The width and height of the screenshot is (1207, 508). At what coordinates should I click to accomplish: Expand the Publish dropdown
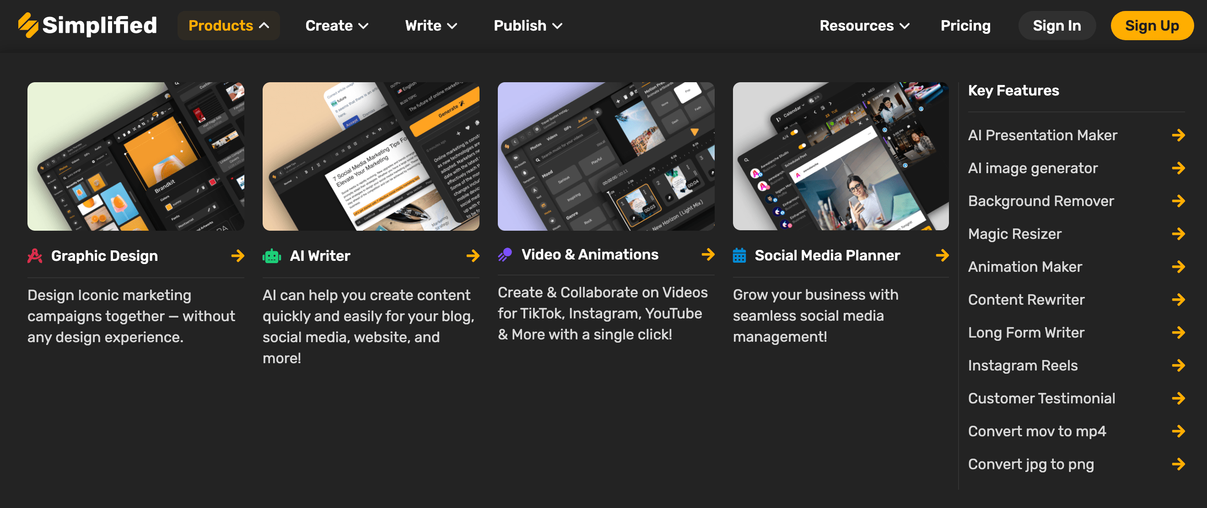click(528, 26)
